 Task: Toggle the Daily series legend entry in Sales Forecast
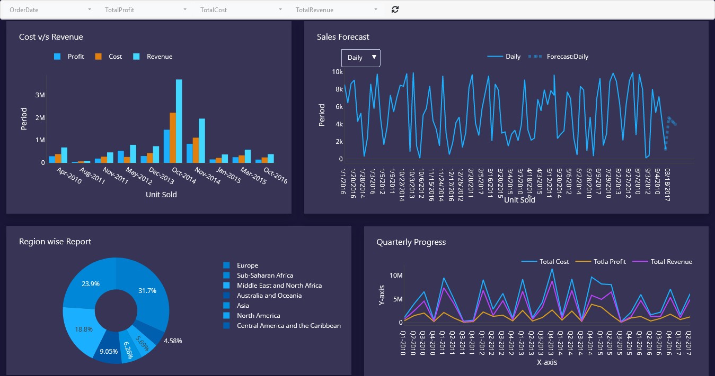(504, 57)
